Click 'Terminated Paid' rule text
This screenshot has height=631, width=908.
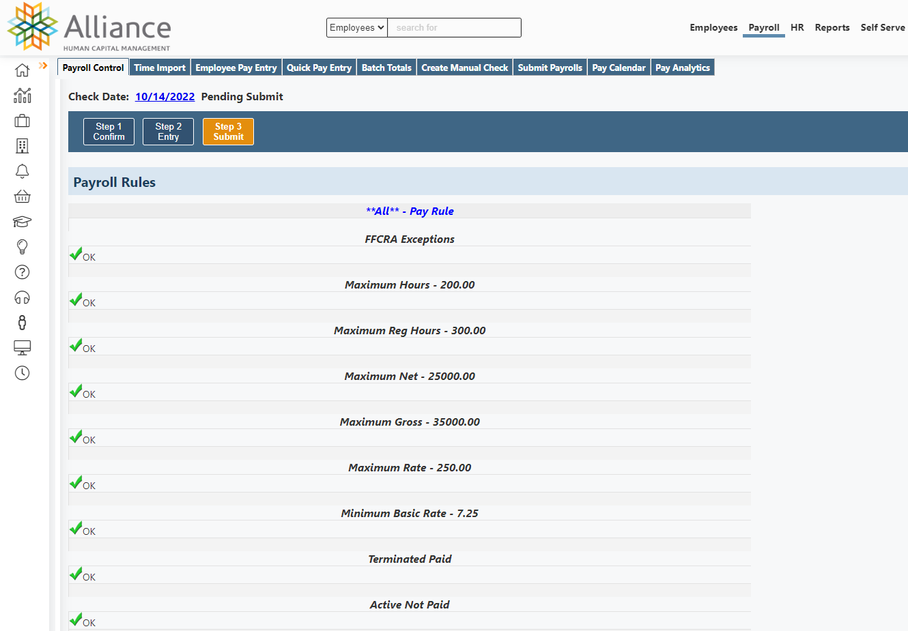pos(410,559)
